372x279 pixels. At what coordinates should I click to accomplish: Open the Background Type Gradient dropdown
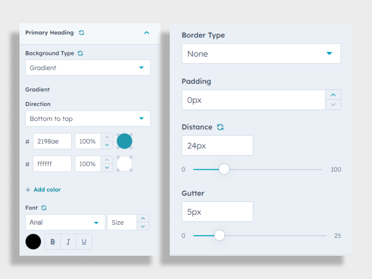88,68
